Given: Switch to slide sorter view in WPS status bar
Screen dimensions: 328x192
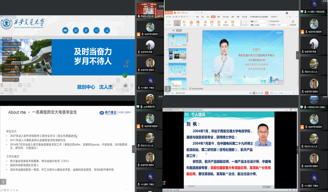Looking at the screenshot, I should coord(257,93).
